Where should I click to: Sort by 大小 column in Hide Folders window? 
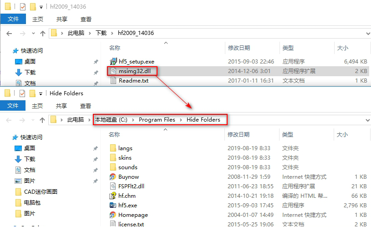(342, 135)
